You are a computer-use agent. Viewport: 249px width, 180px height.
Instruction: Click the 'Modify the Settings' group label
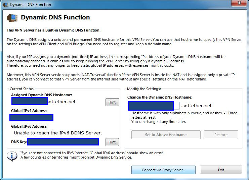pyautogui.click(x=144, y=89)
